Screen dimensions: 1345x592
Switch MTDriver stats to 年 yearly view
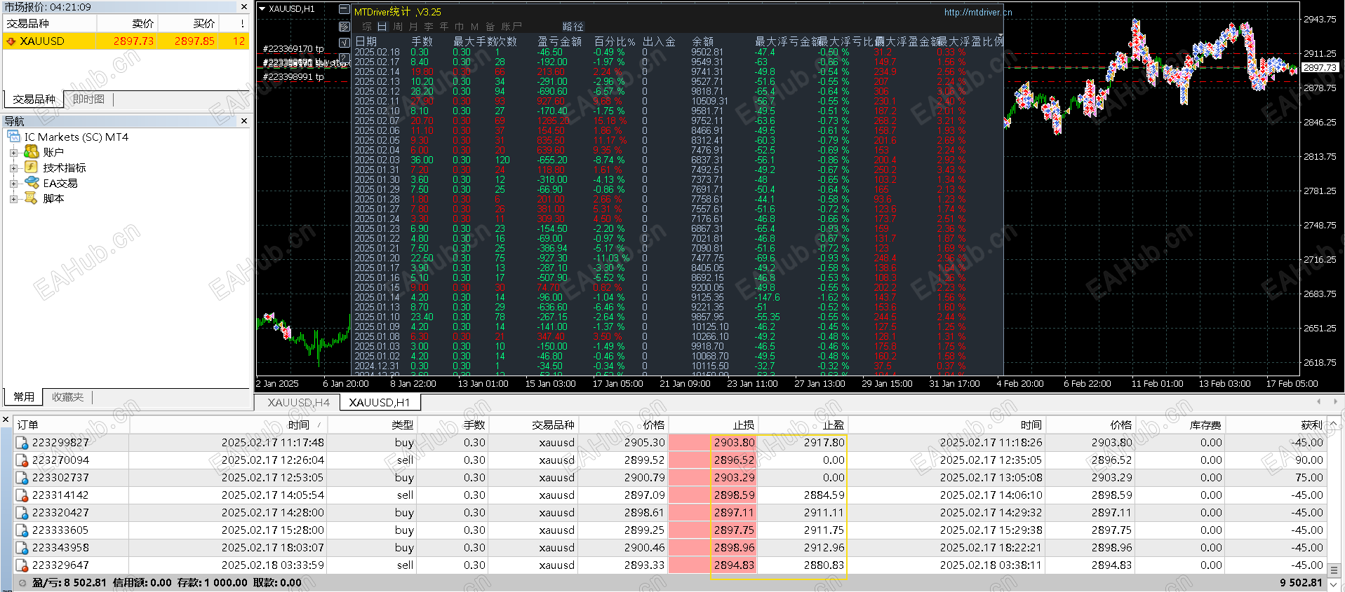point(444,27)
